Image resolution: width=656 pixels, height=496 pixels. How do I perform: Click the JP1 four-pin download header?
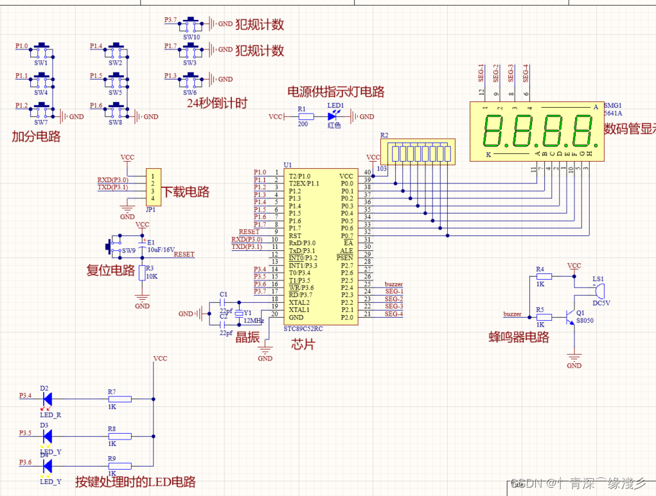pyautogui.click(x=153, y=187)
